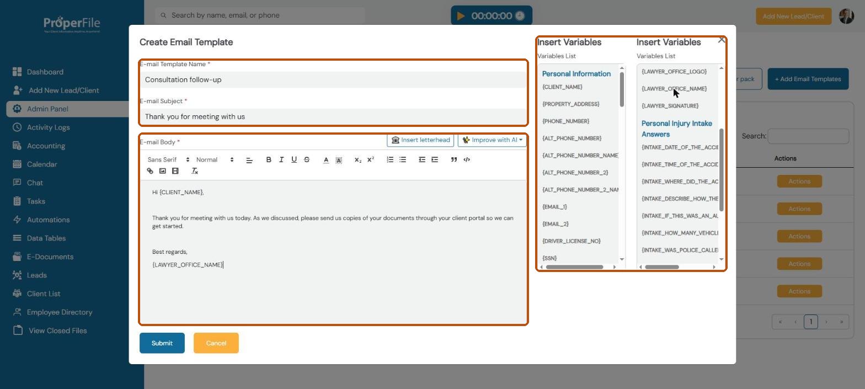The height and width of the screenshot is (389, 865).
Task: Open the Improve with AI dropdown
Action: [x=492, y=140]
